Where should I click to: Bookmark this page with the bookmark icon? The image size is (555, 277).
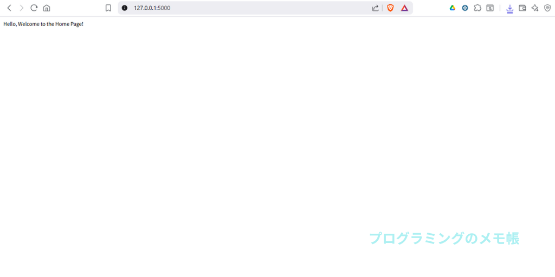(x=108, y=8)
